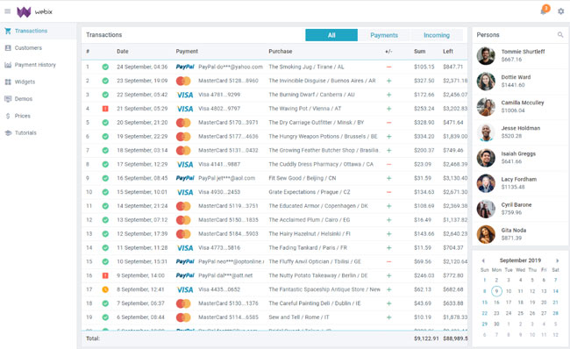The width and height of the screenshot is (570, 349).
Task: Open Customers in the sidebar
Action: [39, 48]
